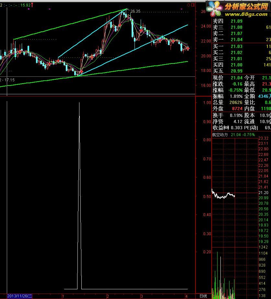The width and height of the screenshot is (271, 299).
Task: Click the 26.35 high price annotation
Action: tap(135, 11)
